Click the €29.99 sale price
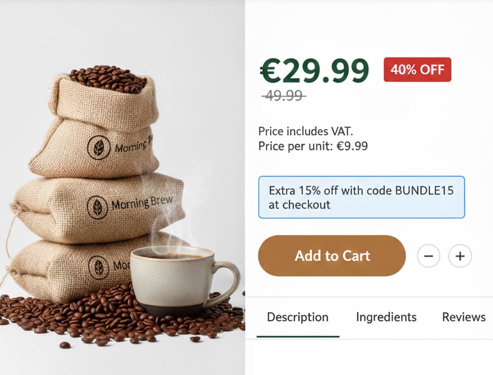493x375 pixels. click(x=314, y=71)
